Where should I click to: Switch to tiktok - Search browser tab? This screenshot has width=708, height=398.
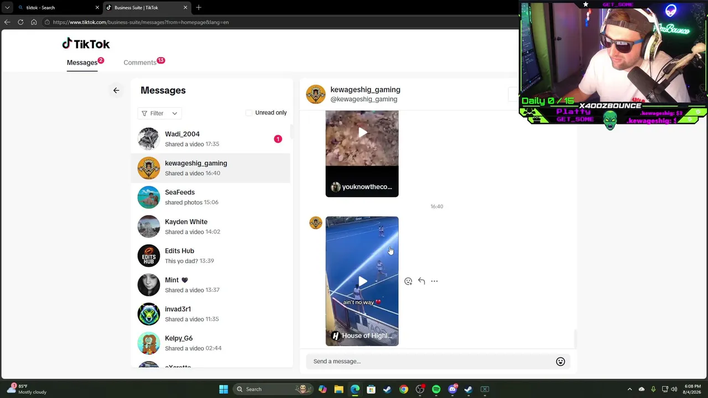pyautogui.click(x=58, y=8)
